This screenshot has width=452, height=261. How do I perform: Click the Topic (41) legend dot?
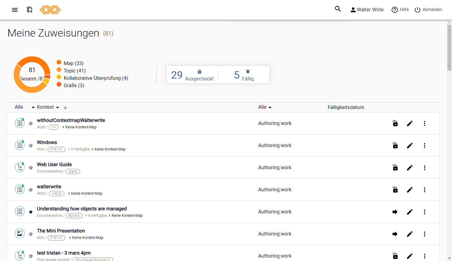pyautogui.click(x=59, y=70)
